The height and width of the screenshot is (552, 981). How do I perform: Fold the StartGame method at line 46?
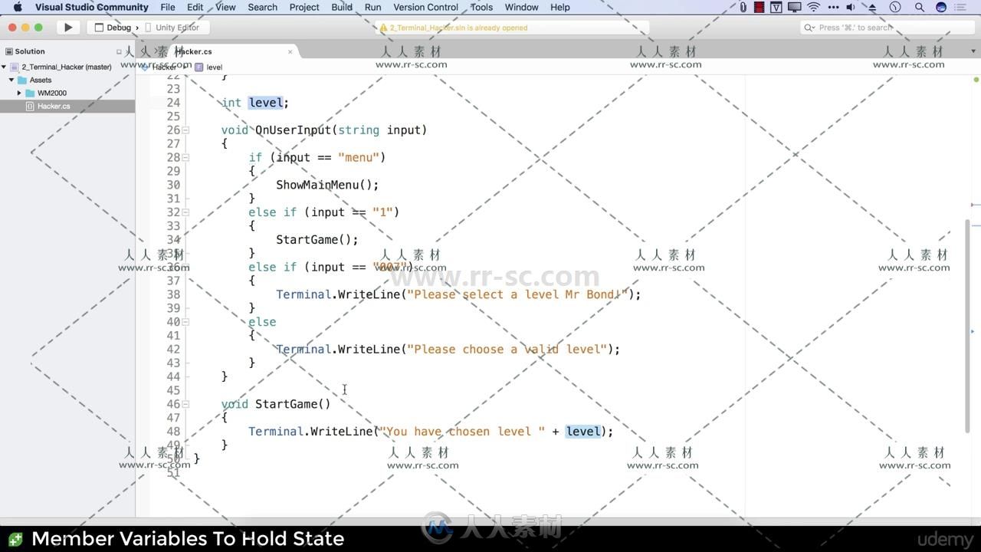coord(185,404)
